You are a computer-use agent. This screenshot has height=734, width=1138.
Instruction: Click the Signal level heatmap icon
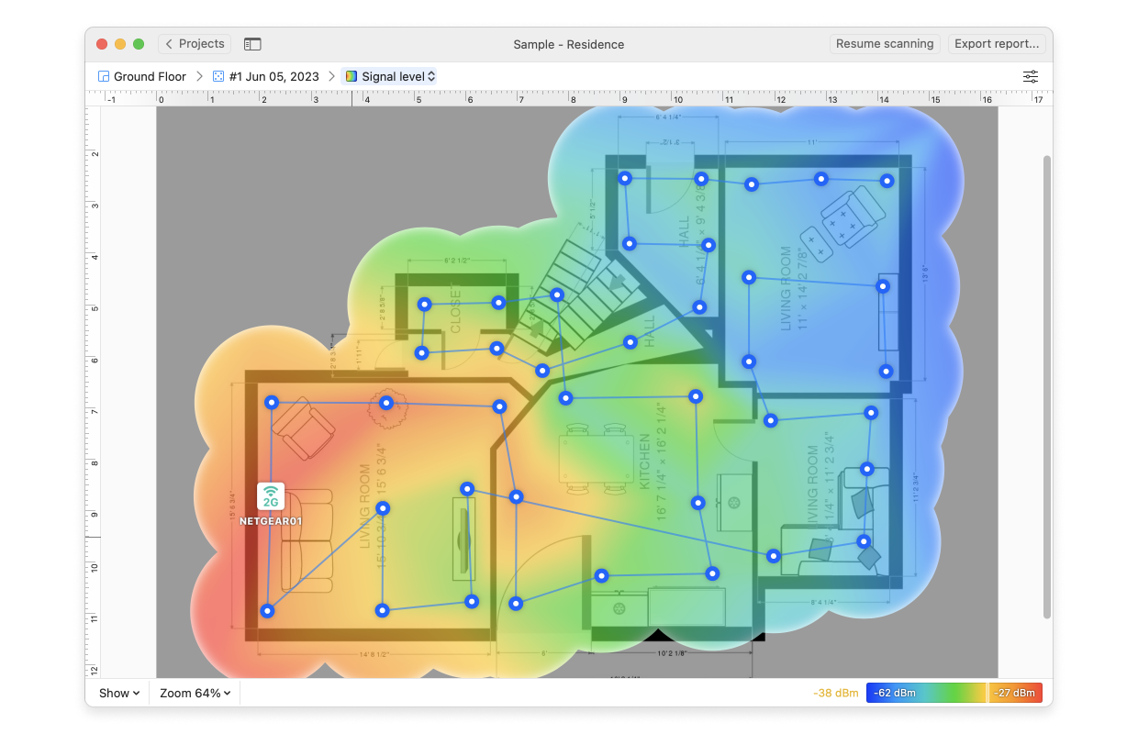tap(351, 77)
